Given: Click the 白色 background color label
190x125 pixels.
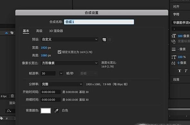Looking at the screenshot, I should [x=65, y=110].
